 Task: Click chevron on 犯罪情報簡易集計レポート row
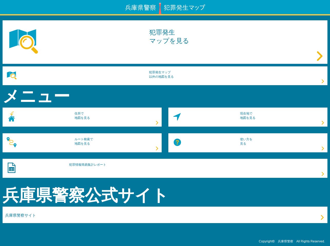(323, 174)
